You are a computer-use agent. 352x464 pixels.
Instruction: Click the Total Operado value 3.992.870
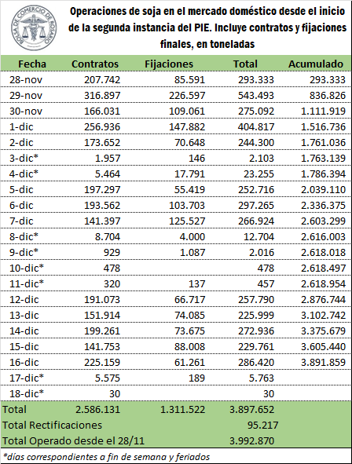coord(252,441)
